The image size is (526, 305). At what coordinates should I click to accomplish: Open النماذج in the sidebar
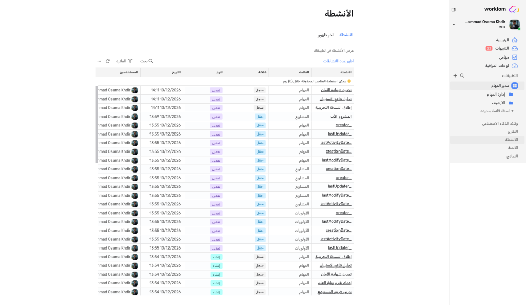pos(512,156)
